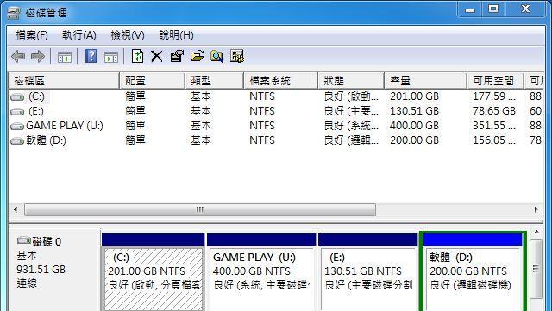
Task: Sort by 磁碟區 column header
Action: (64, 81)
